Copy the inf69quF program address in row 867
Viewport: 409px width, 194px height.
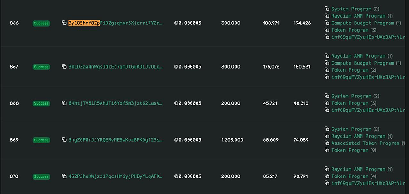327,77
